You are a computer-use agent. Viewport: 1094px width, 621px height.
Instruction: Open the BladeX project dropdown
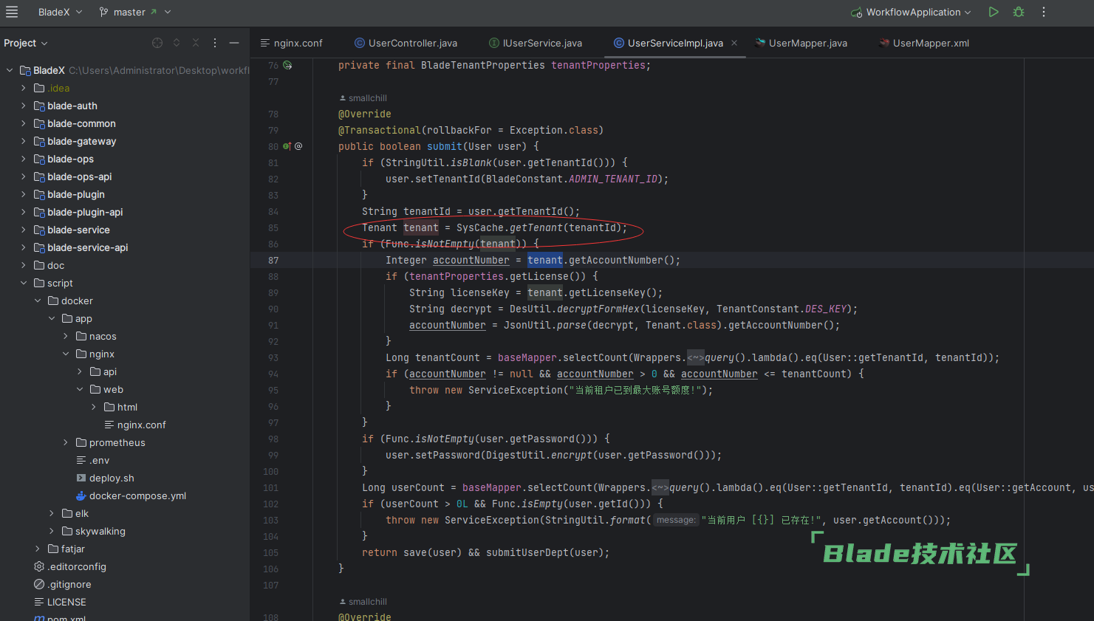60,12
